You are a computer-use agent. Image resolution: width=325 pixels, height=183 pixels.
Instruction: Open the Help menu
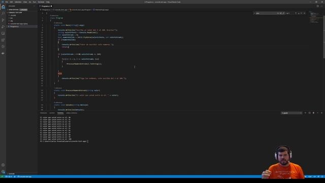[x=48, y=2]
